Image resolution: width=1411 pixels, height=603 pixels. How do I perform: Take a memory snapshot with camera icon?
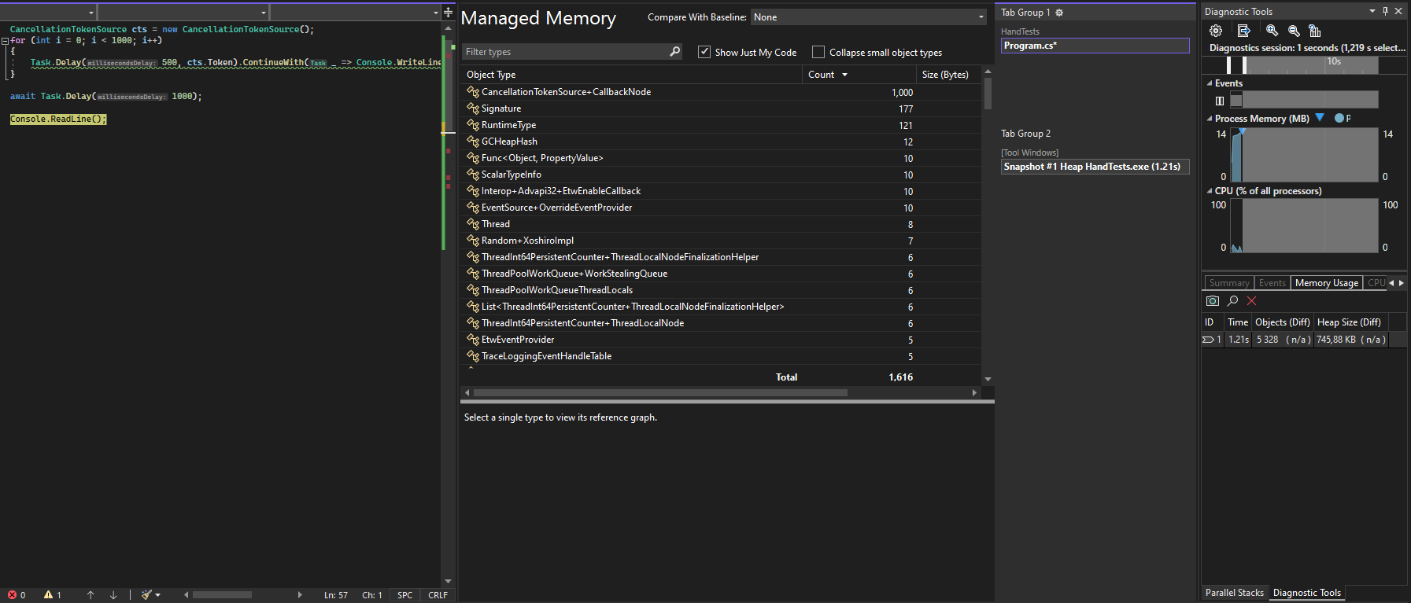1213,301
